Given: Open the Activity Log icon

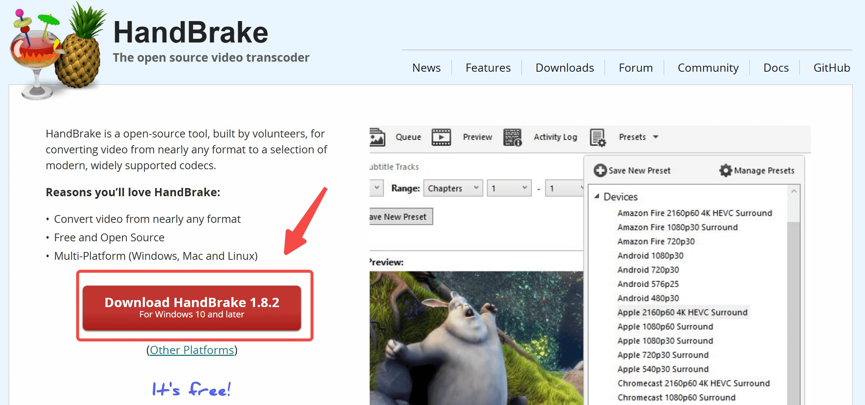Looking at the screenshot, I should (x=512, y=137).
